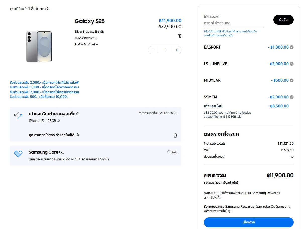Click the Samsung Care+ heading
Image resolution: width=305 pixels, height=229 pixels.
[x=44, y=152]
